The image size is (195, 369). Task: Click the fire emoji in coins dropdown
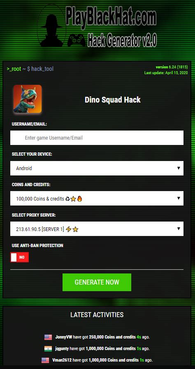tap(80, 199)
